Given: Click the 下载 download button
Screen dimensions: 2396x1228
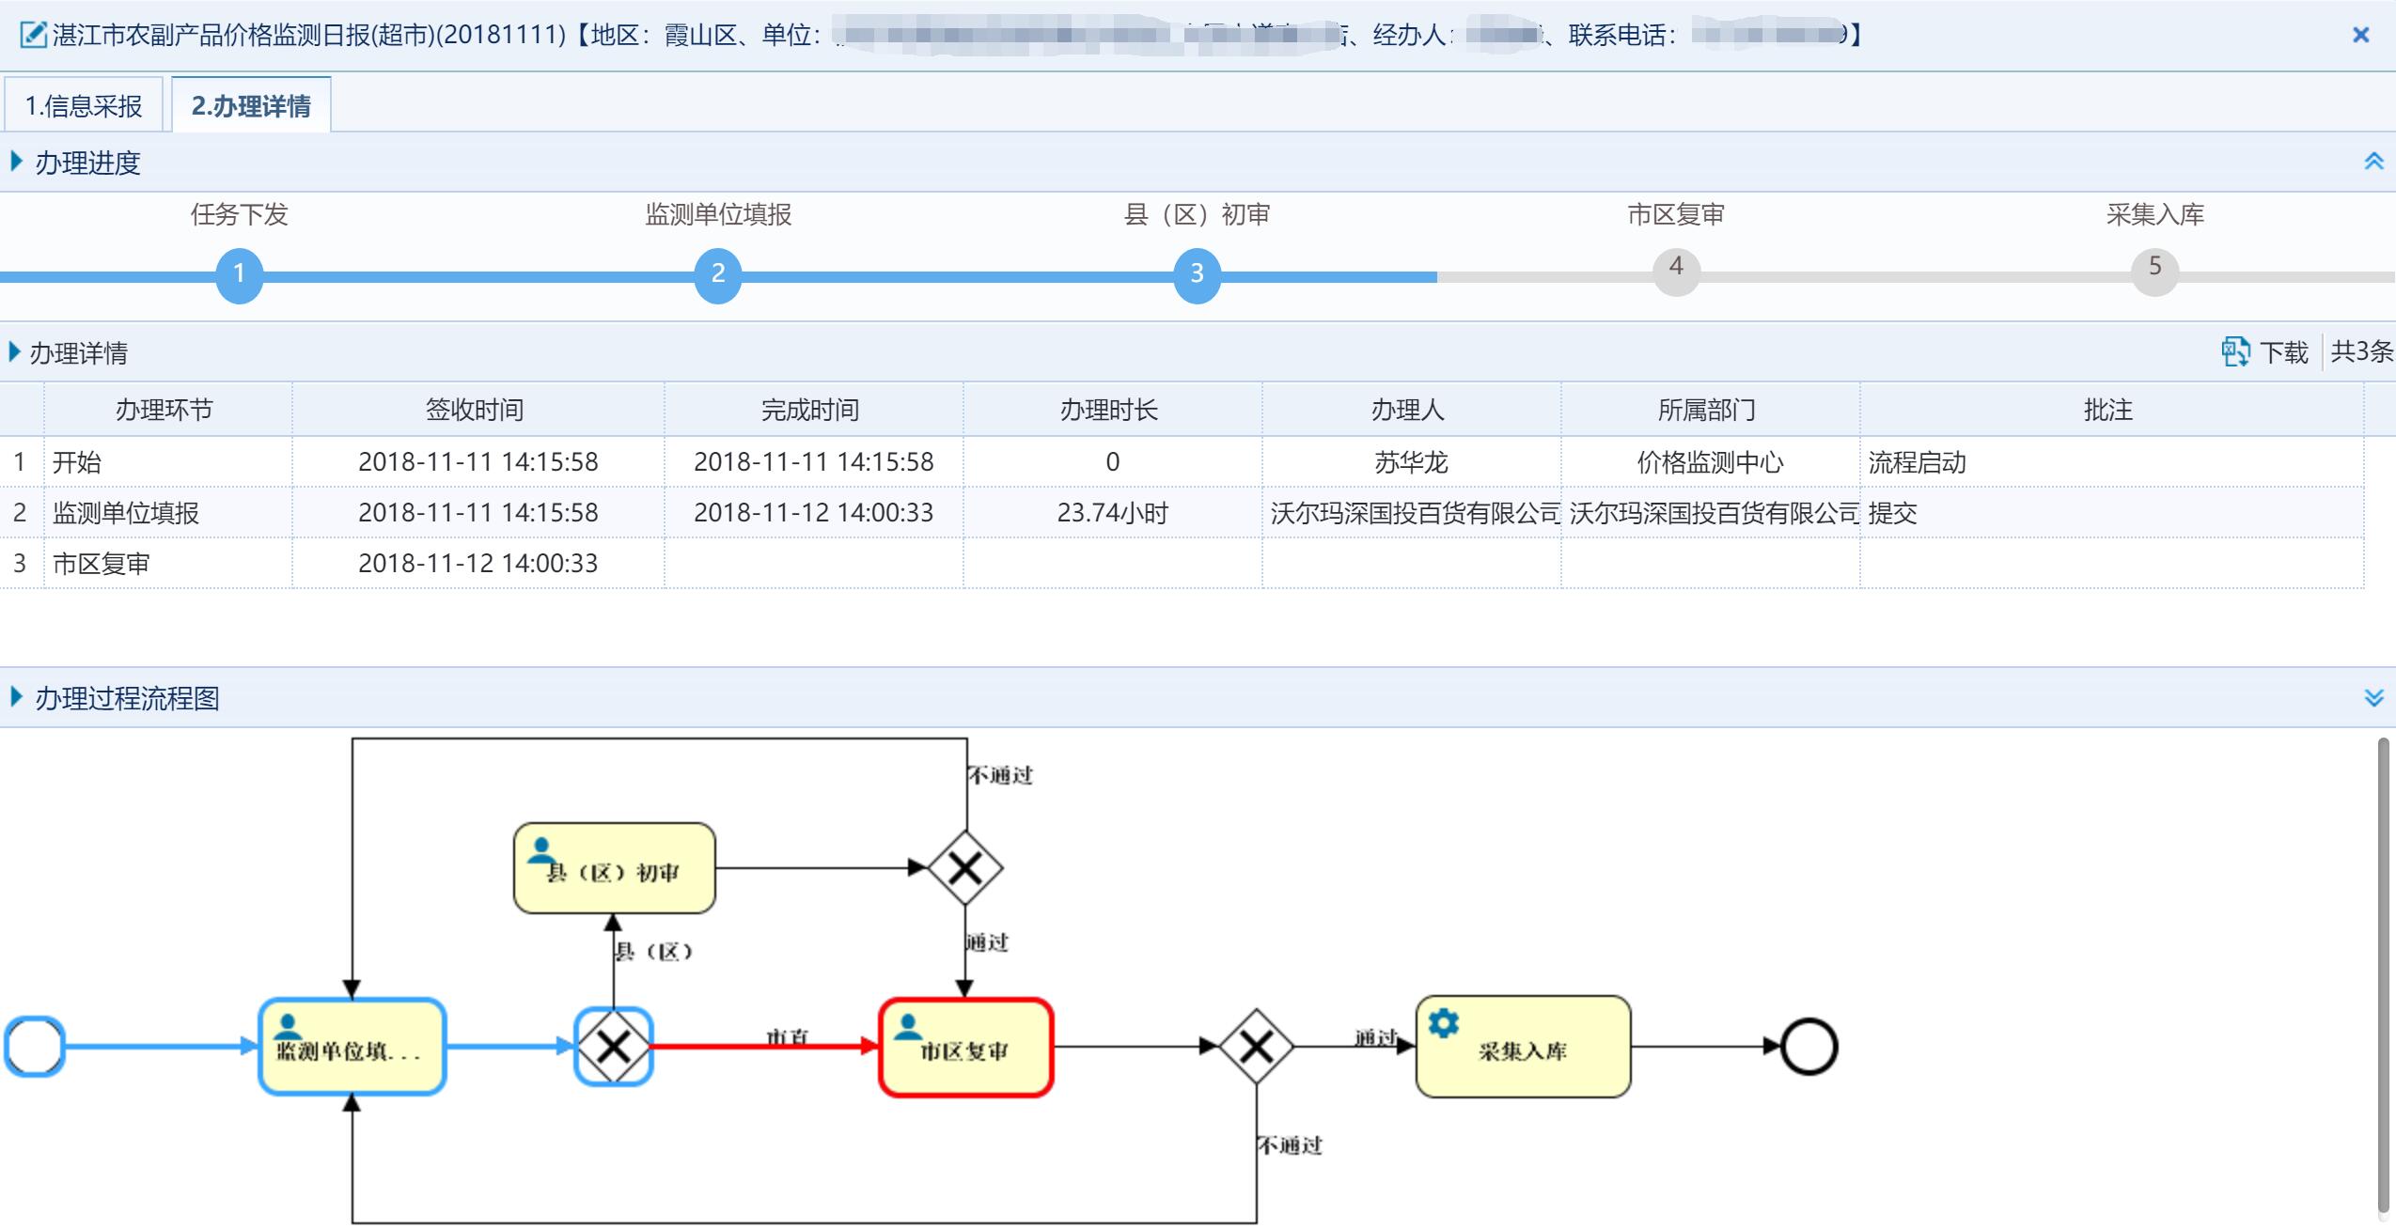Looking at the screenshot, I should tap(2283, 352).
